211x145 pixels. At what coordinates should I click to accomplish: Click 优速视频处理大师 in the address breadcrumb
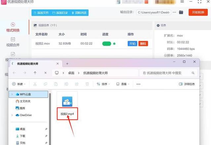coord(95,73)
